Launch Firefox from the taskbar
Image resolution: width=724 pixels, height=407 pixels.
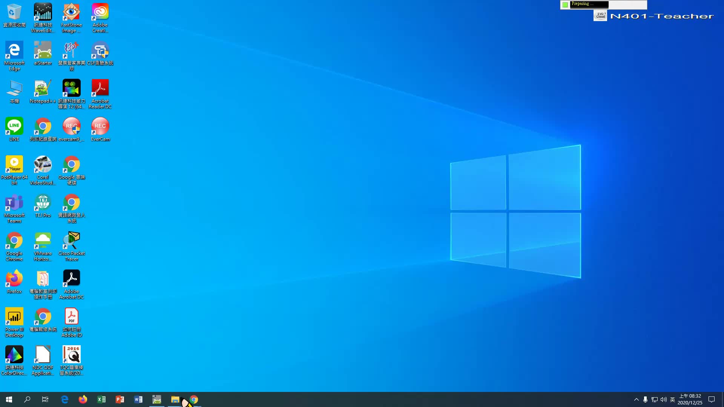pyautogui.click(x=83, y=399)
